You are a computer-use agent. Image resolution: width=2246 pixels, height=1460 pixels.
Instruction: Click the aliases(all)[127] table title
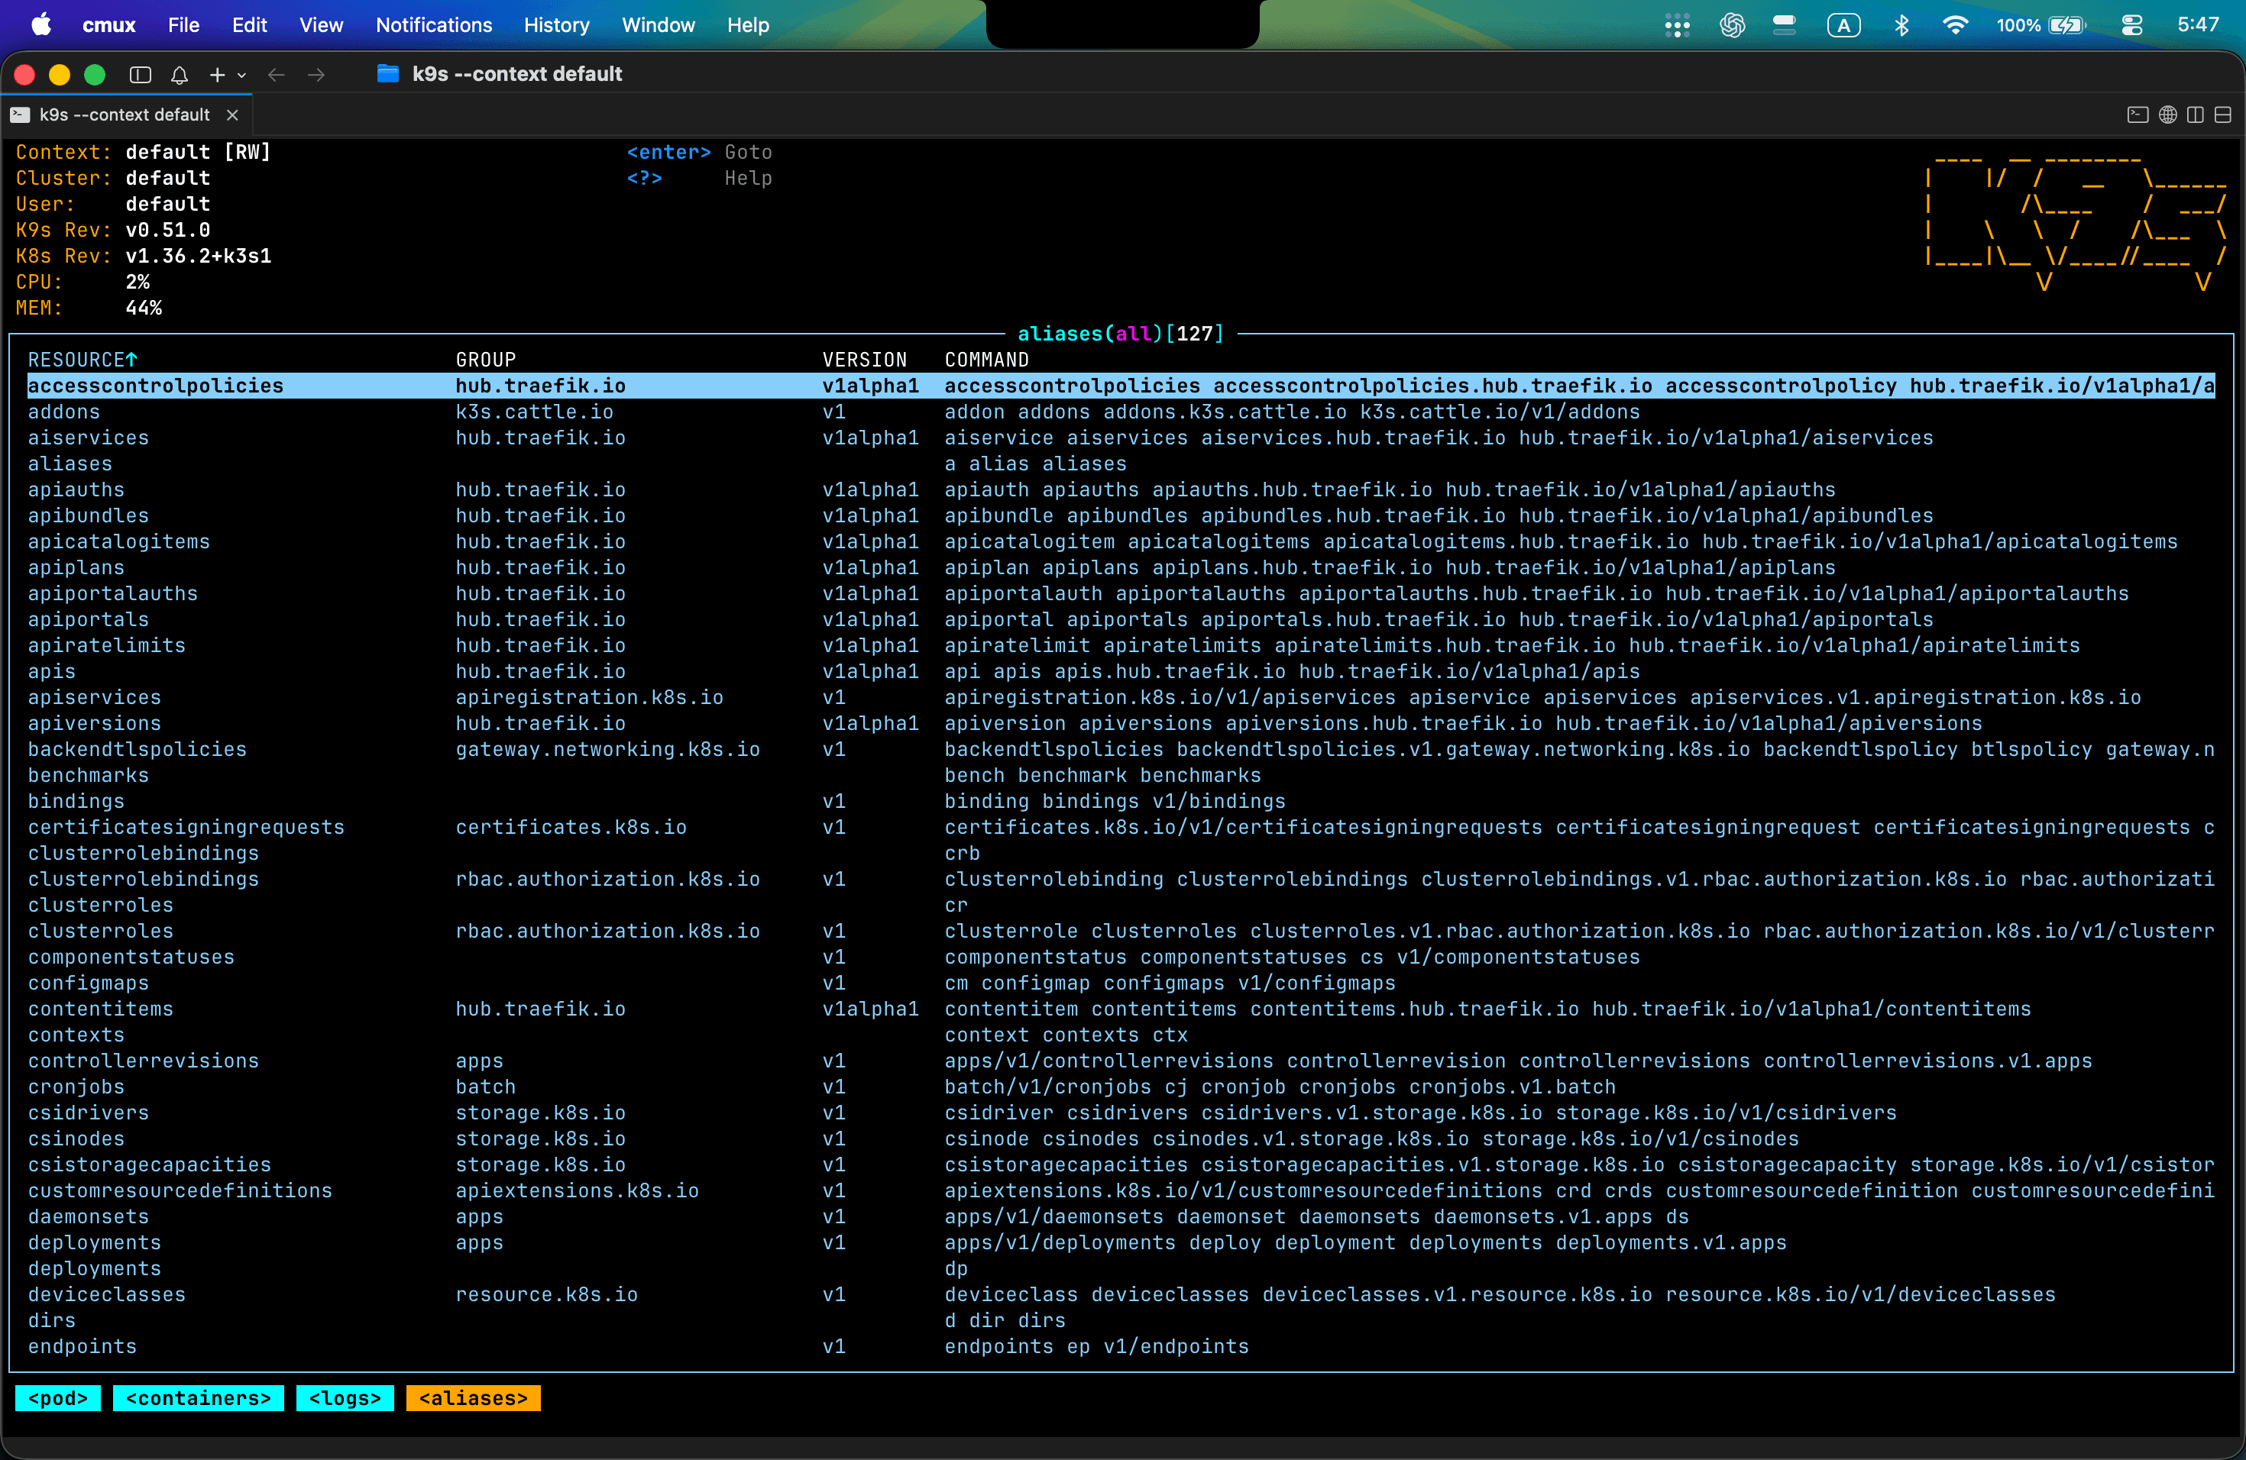coord(1120,333)
